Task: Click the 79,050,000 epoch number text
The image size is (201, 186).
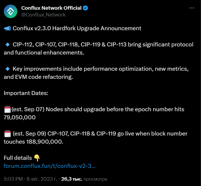Action: [x=19, y=117]
